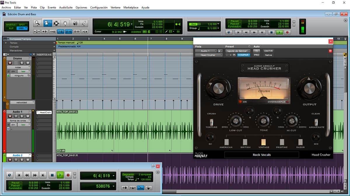Image resolution: width=350 pixels, height=196 pixels.
Task: Click the main counter showing 6|4|519
Action: click(x=119, y=24)
